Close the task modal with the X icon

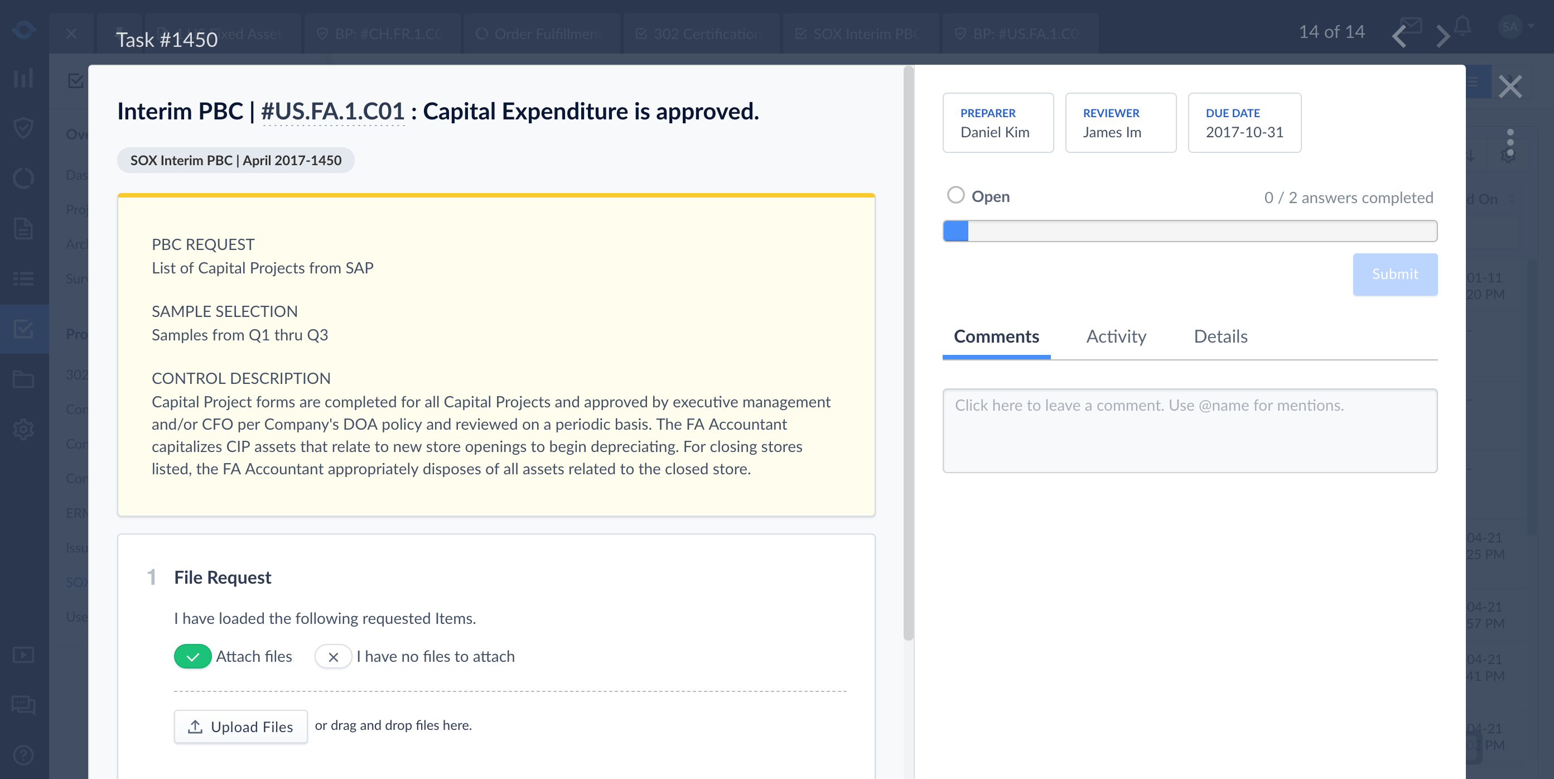(x=1509, y=86)
